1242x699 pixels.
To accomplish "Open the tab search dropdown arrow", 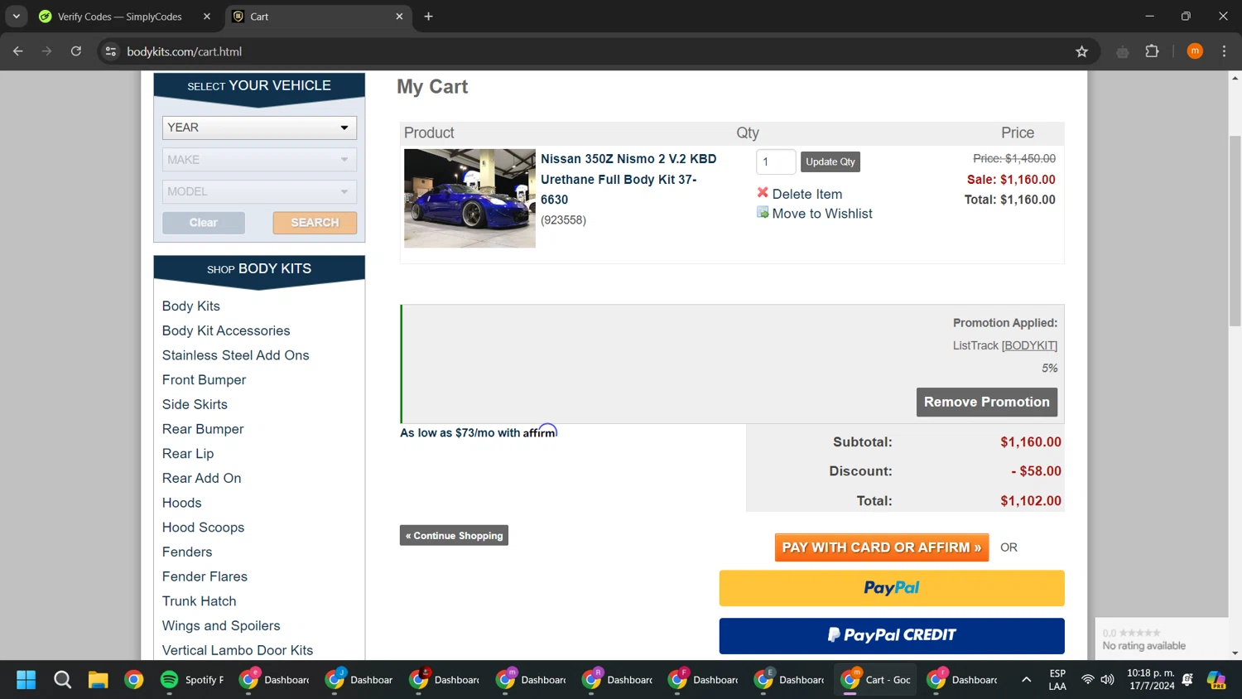I will tap(16, 17).
